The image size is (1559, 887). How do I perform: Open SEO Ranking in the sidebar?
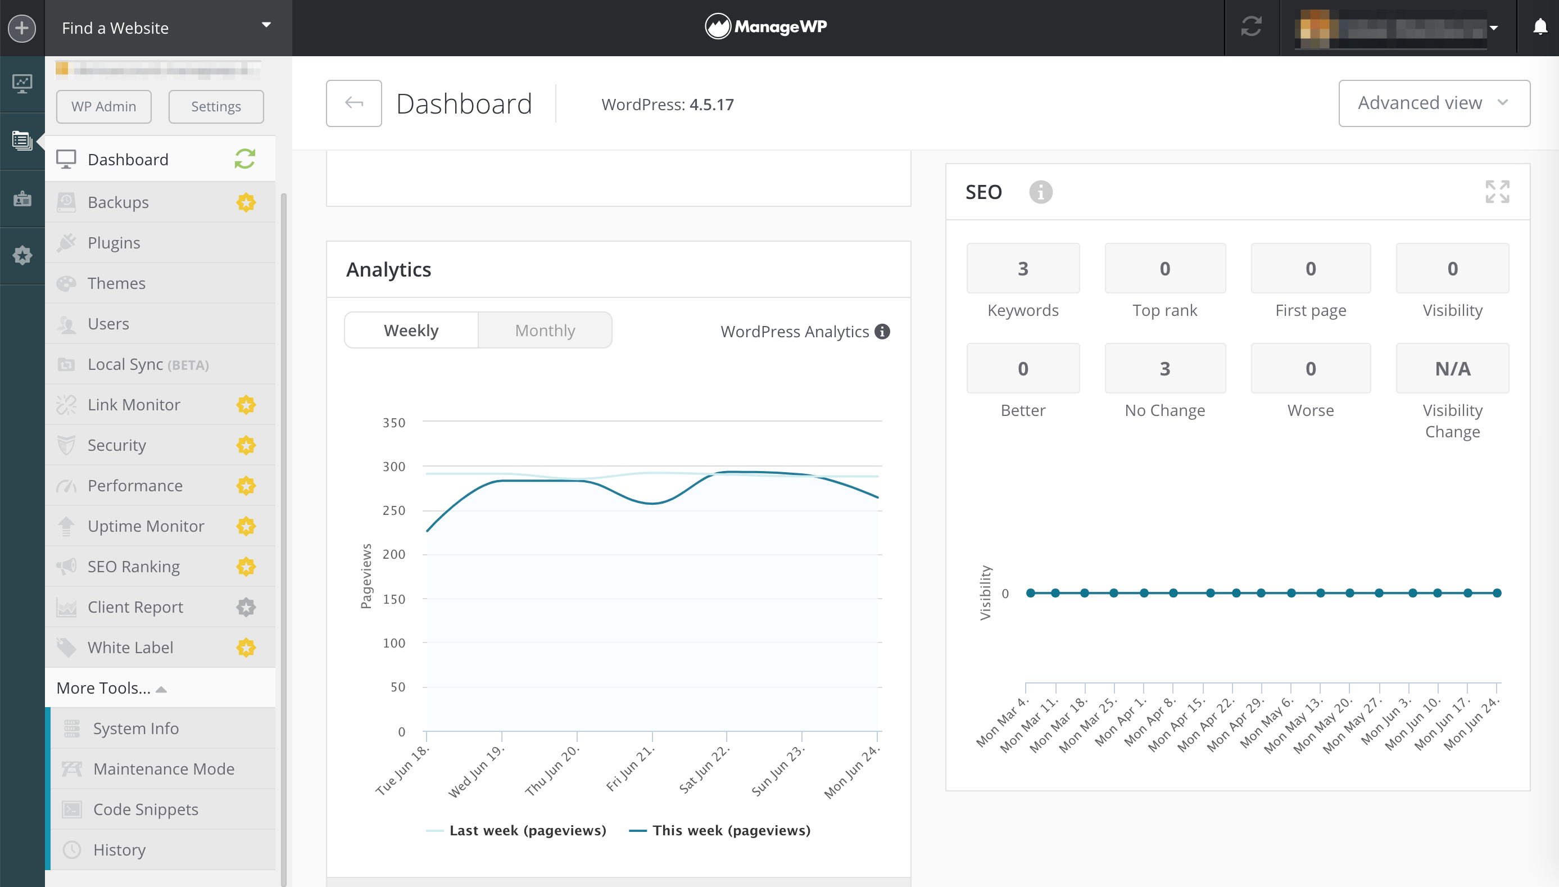(x=160, y=567)
